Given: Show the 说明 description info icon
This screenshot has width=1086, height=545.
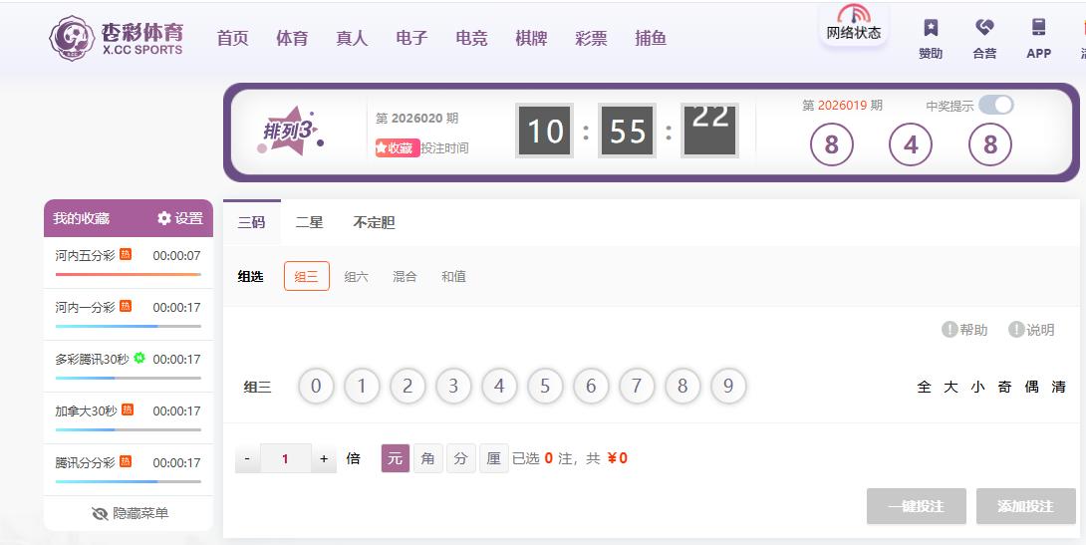Looking at the screenshot, I should [1016, 330].
